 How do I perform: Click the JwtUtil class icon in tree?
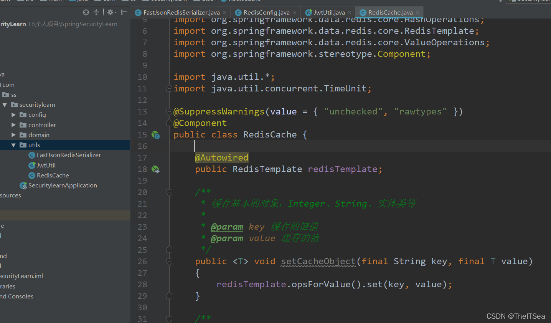pos(32,165)
